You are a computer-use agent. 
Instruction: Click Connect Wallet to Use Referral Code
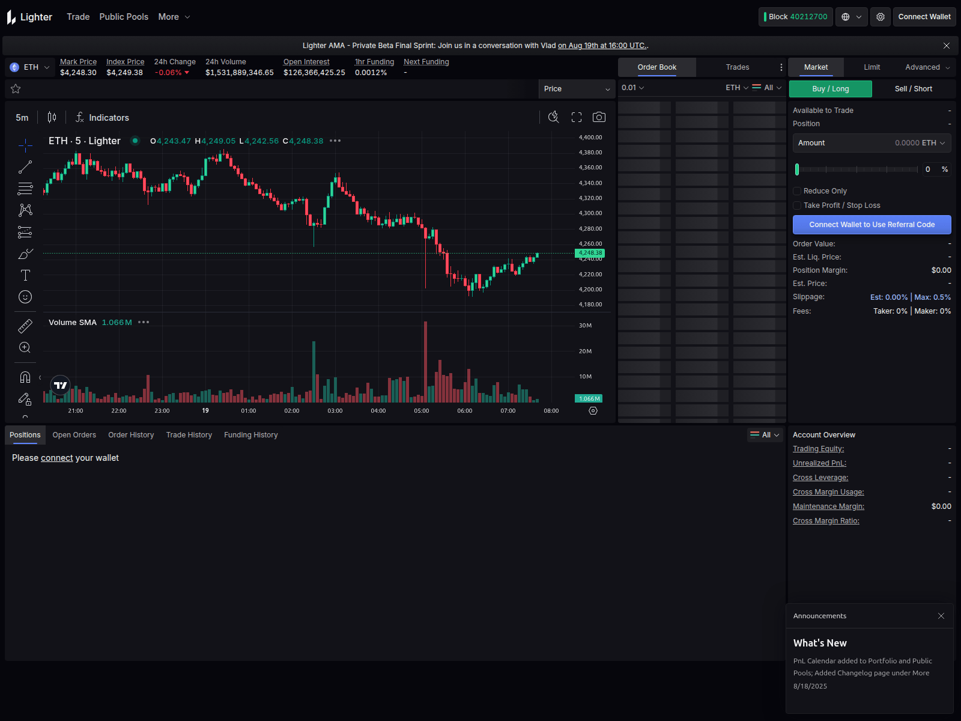click(872, 225)
